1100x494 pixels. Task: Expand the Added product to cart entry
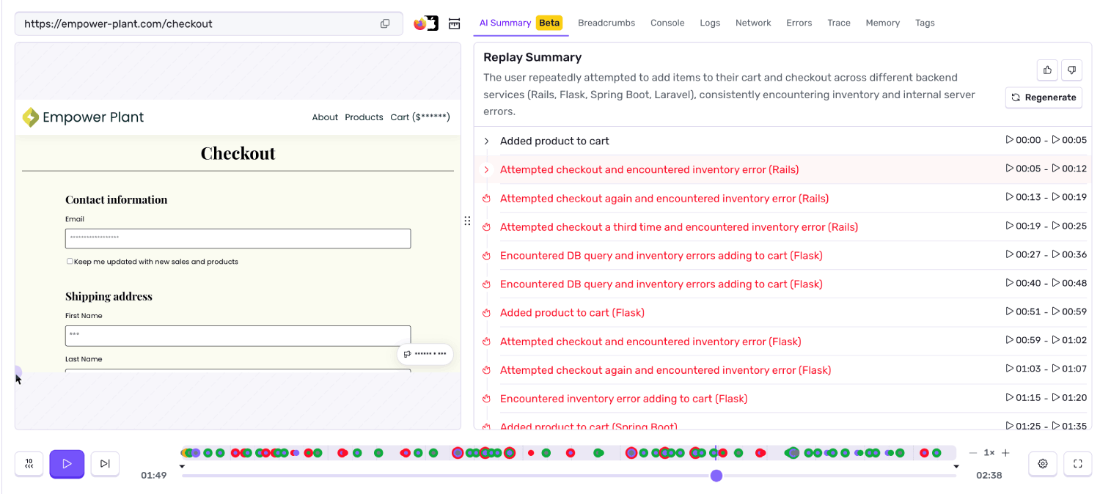pyautogui.click(x=486, y=141)
